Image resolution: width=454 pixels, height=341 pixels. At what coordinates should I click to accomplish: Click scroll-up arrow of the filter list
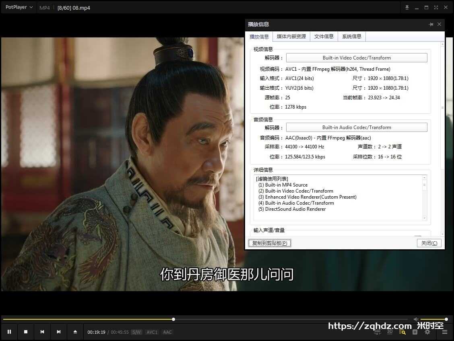tap(425, 178)
